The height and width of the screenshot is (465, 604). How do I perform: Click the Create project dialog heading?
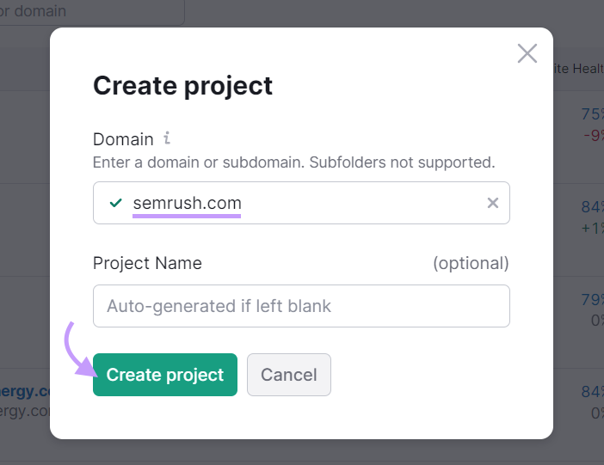click(183, 86)
